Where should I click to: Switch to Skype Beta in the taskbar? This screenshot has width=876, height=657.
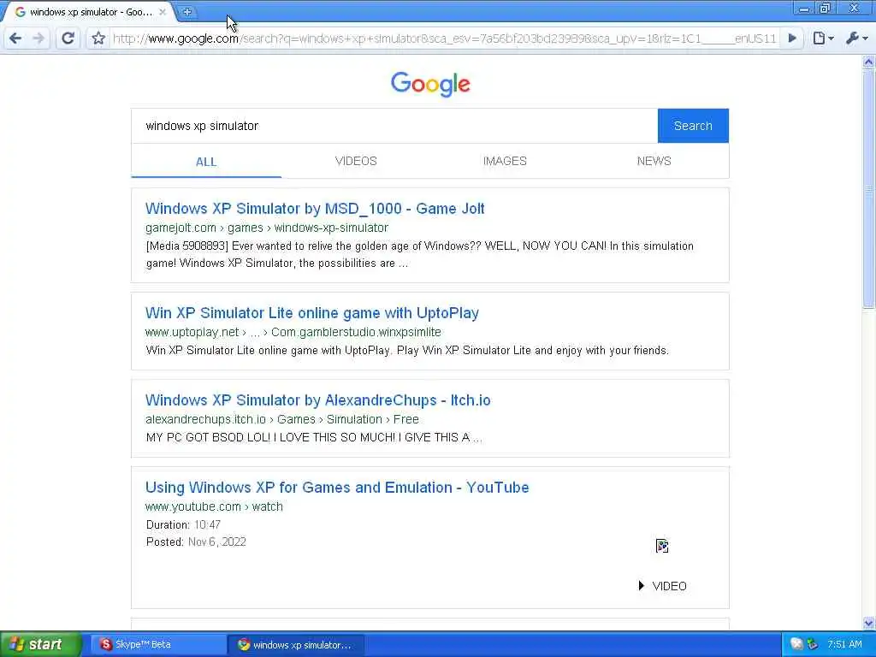pos(157,644)
